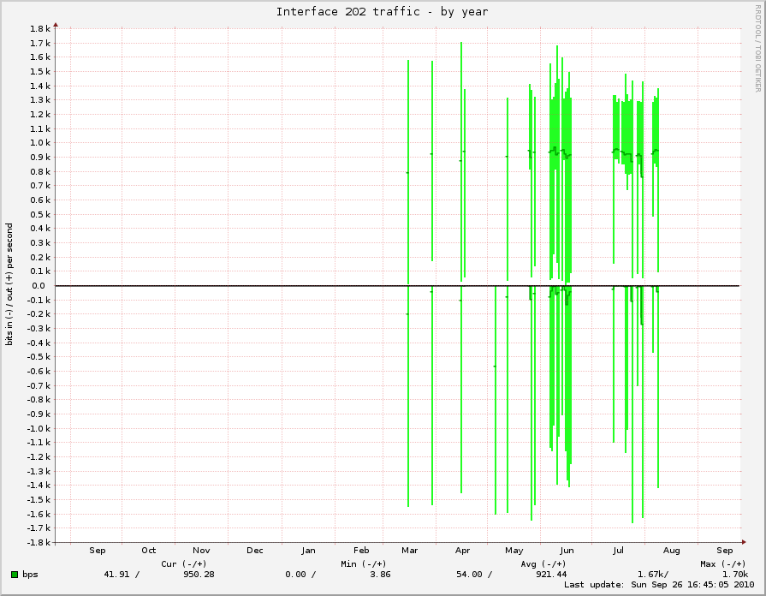
Task: Click the 'Aug' month label on the x-axis
Action: click(x=671, y=551)
